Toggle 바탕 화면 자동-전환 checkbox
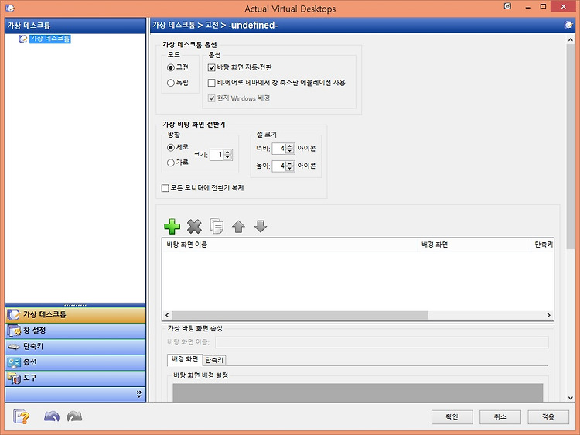Image resolution: width=580 pixels, height=435 pixels. (212, 67)
